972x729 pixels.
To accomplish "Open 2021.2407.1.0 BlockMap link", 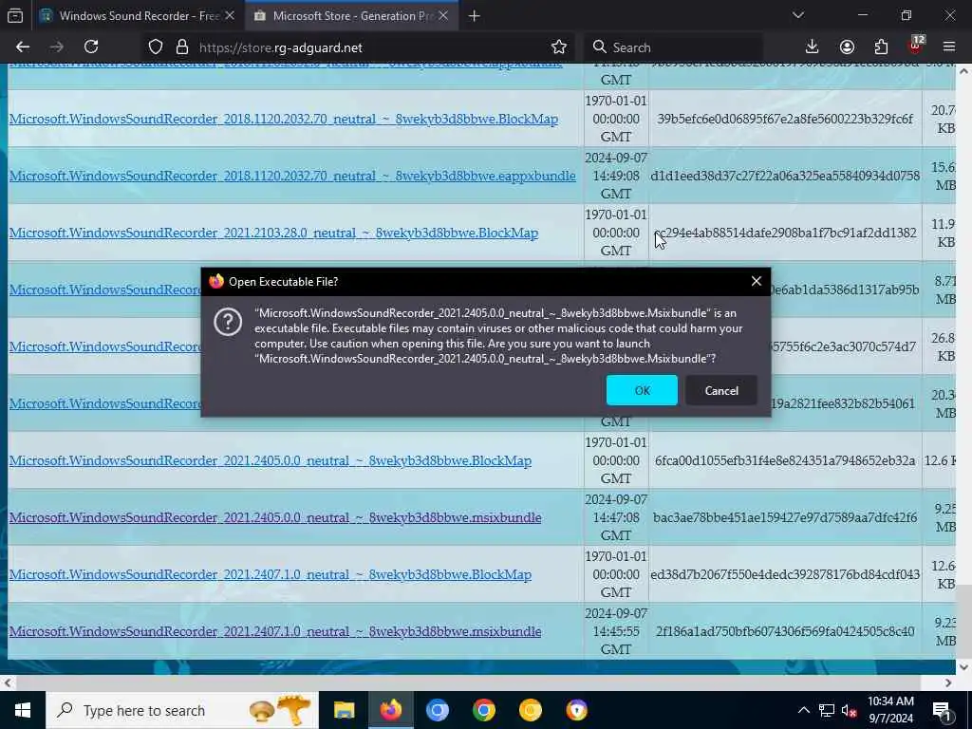I will coord(271,574).
